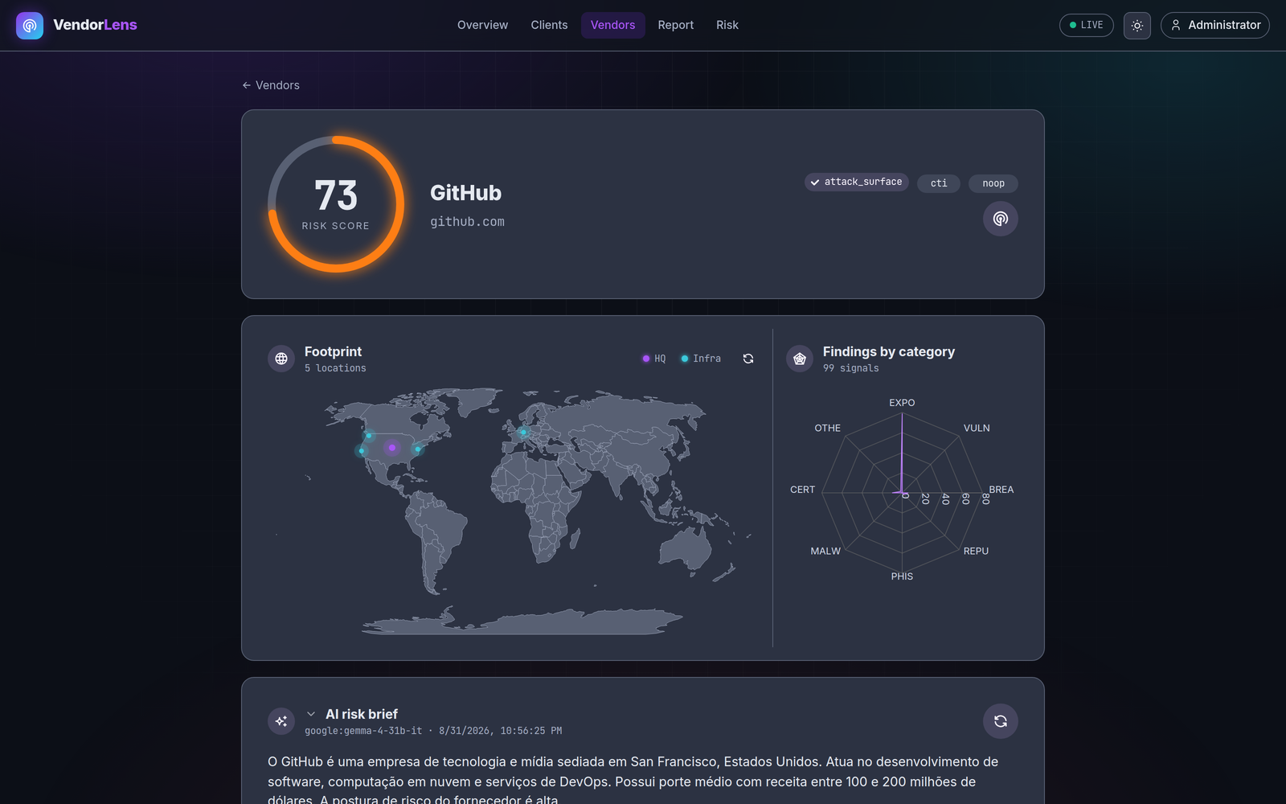Go back via the Vendors breadcrumb link
This screenshot has width=1286, height=804.
pyautogui.click(x=271, y=85)
